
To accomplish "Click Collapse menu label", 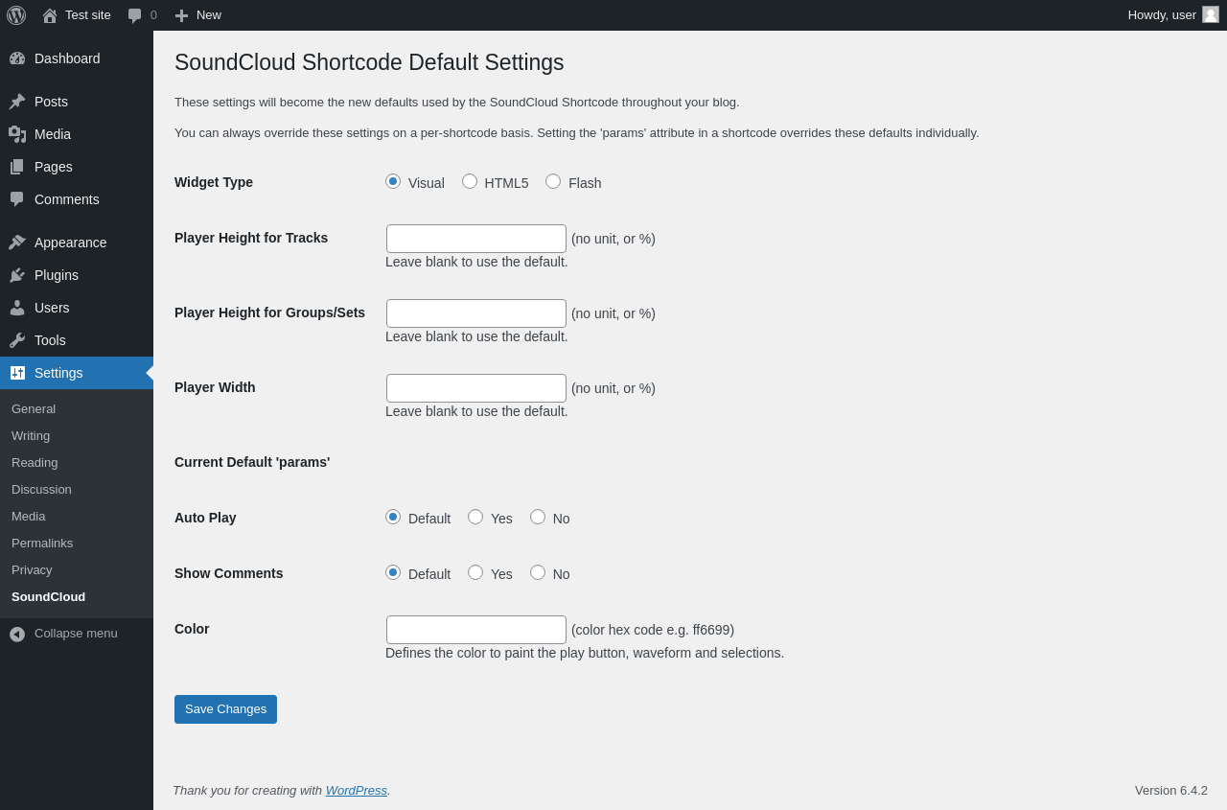I will click(x=76, y=634).
